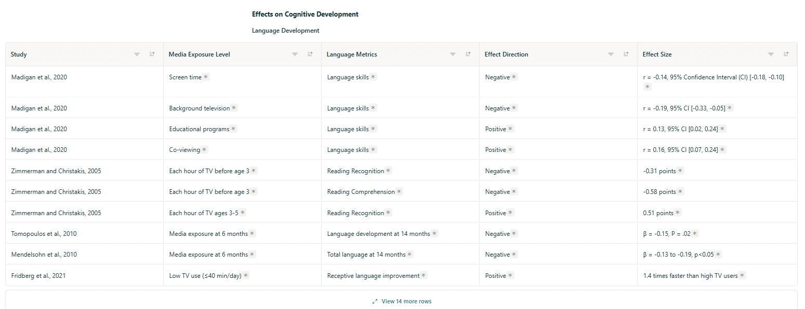Open the Language Metrics filter icon

tap(453, 54)
